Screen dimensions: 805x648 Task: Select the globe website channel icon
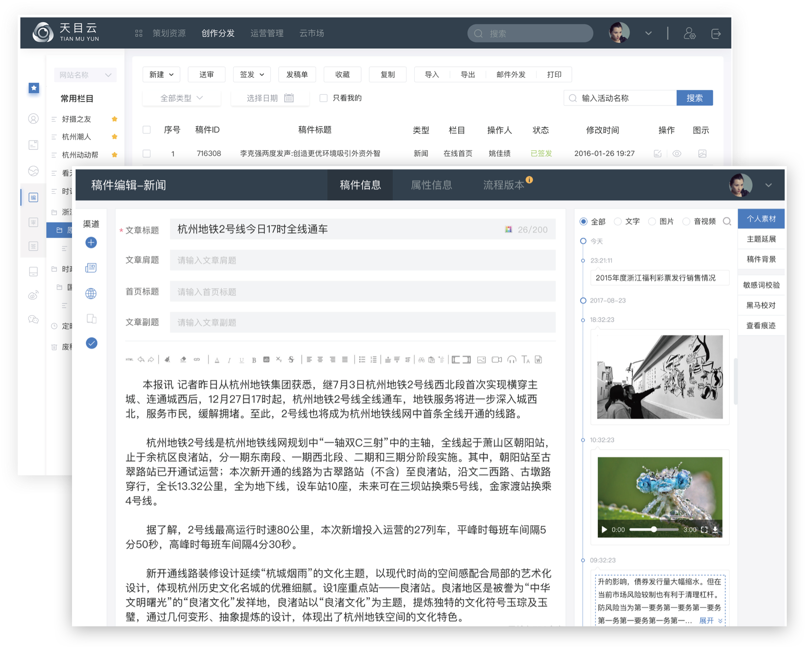tap(91, 294)
